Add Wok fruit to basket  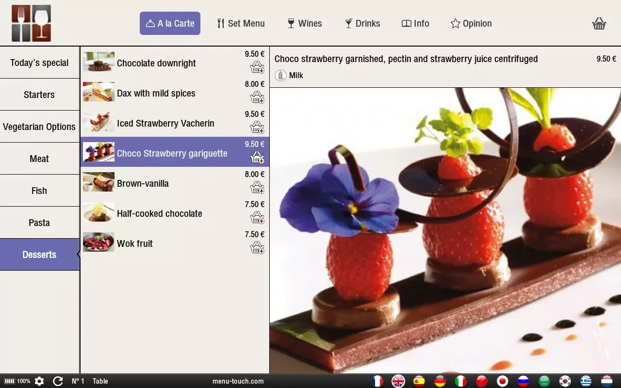(x=257, y=248)
